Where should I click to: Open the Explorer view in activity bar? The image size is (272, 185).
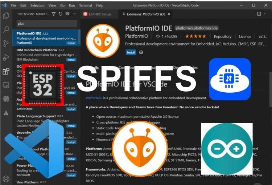(x=6, y=16)
